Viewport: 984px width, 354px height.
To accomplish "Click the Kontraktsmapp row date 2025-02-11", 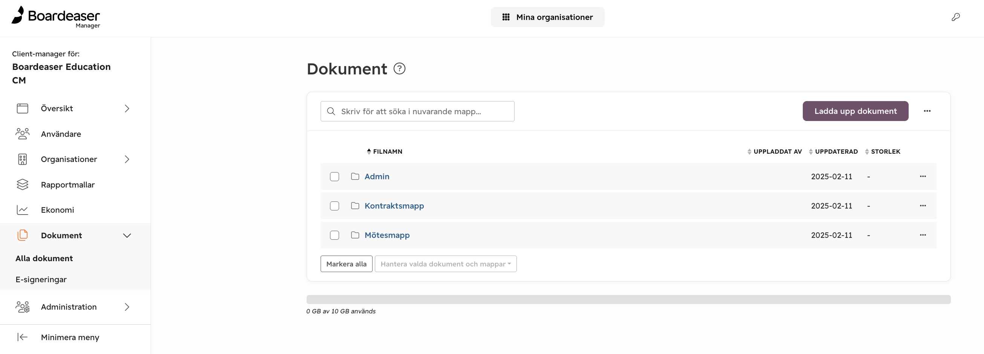I will (x=831, y=206).
